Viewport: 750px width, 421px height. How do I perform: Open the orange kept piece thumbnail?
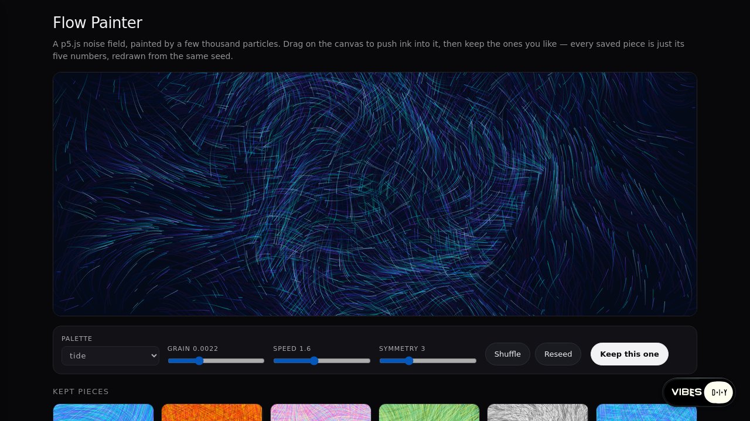(212, 413)
